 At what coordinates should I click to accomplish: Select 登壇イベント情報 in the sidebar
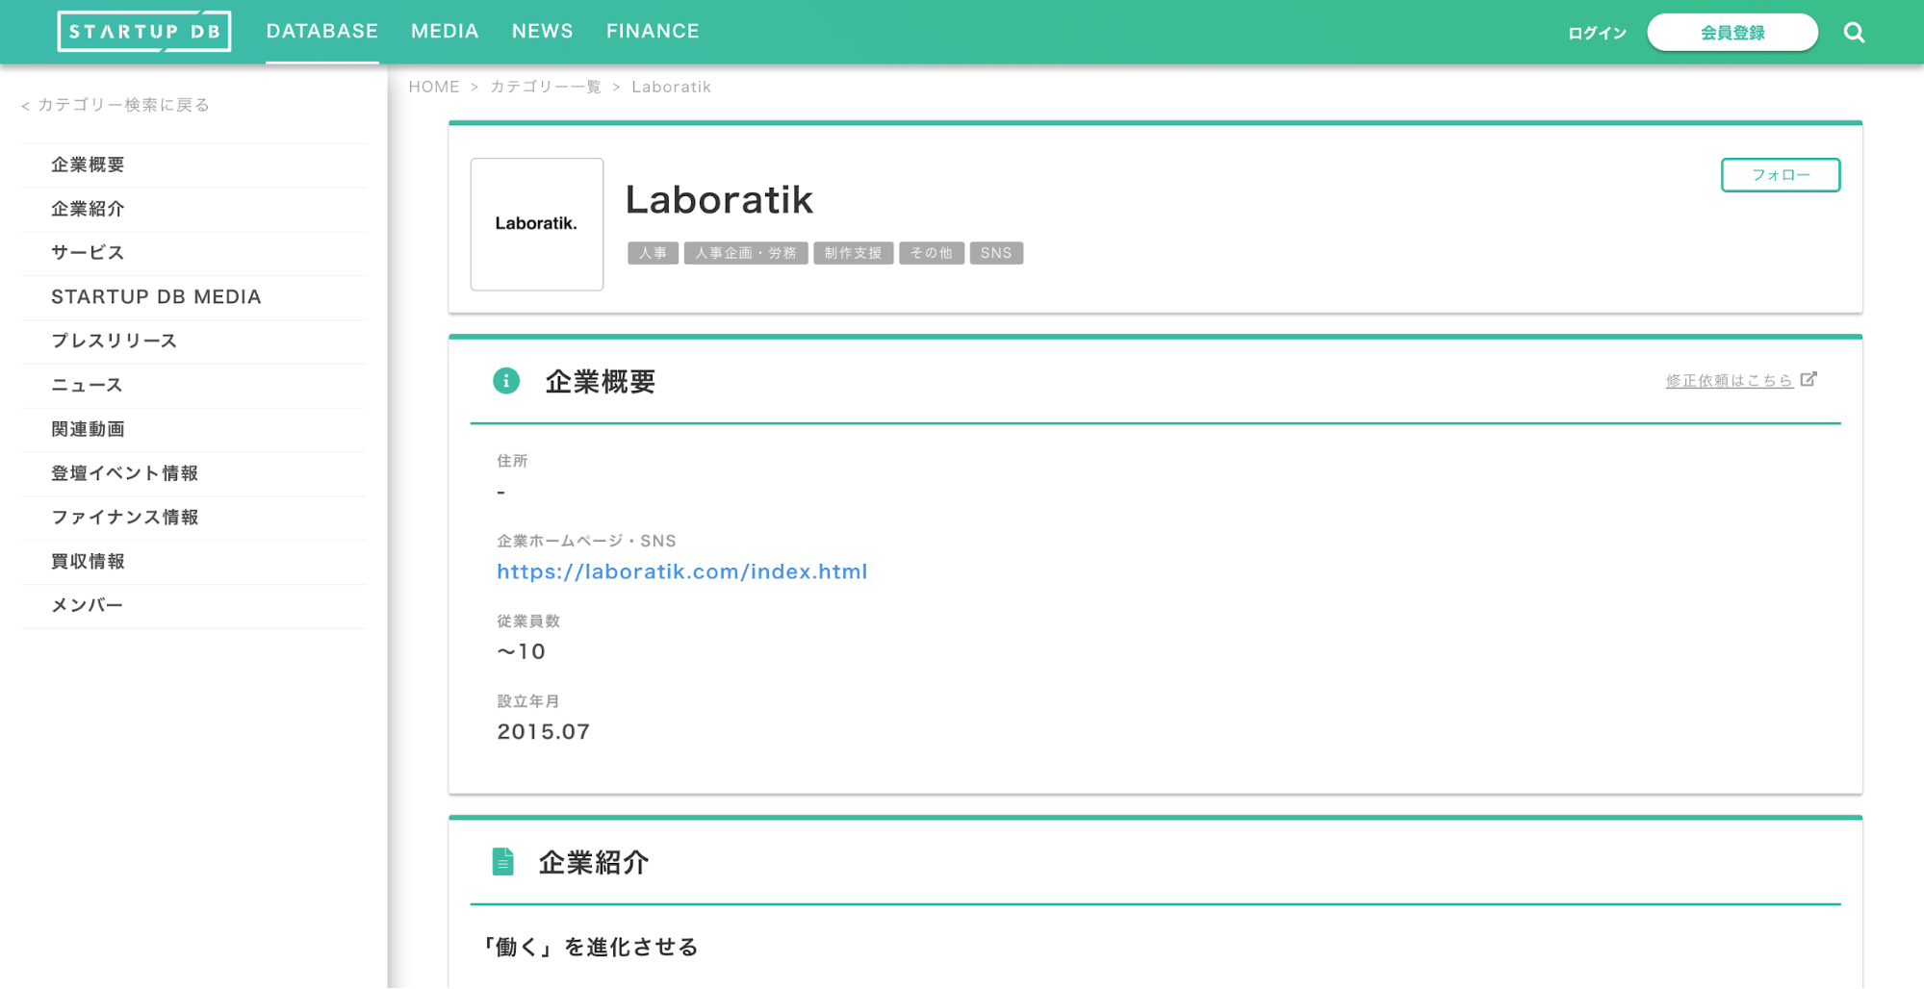tap(193, 474)
